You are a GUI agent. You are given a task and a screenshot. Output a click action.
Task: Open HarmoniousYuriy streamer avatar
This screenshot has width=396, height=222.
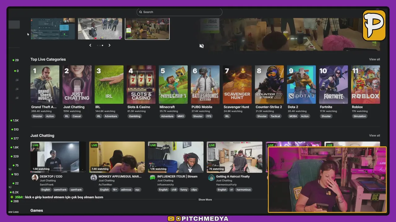(211, 178)
